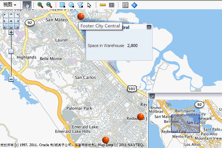Toggle the blue information panel icon

134,5
